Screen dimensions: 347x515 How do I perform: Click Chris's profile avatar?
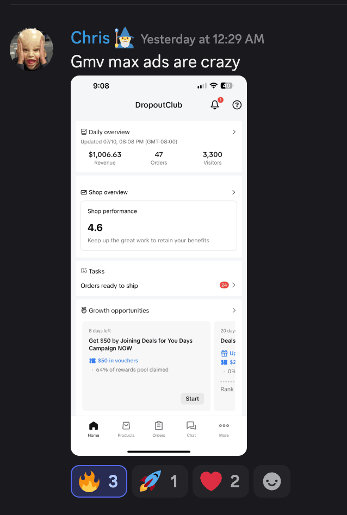pyautogui.click(x=32, y=49)
